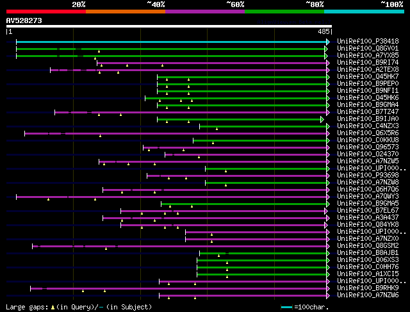This screenshot has height=312, width=410.
Task: Select the UniRef100_B9PEP0 label
Action: pos(368,84)
